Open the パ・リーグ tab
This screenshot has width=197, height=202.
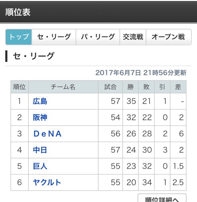pyautogui.click(x=98, y=37)
